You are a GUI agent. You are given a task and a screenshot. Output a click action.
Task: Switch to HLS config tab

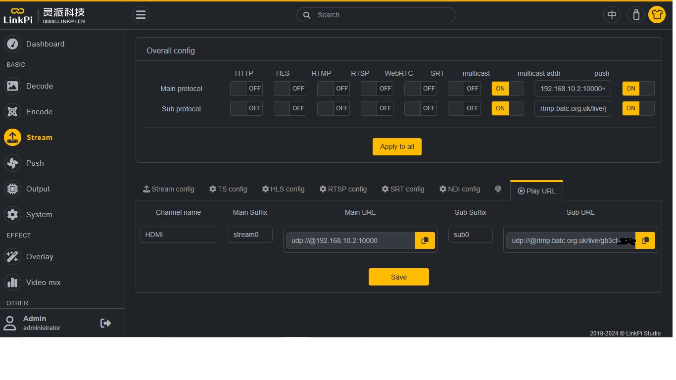[x=283, y=189]
